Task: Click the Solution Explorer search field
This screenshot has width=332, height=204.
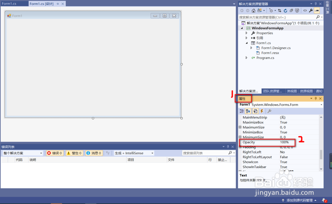Action: coord(277,17)
